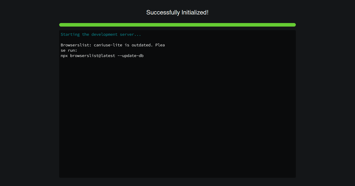Viewport: 355px width, 186px height.
Task: Click the word "Initialized!" in the title
Action: click(195, 12)
